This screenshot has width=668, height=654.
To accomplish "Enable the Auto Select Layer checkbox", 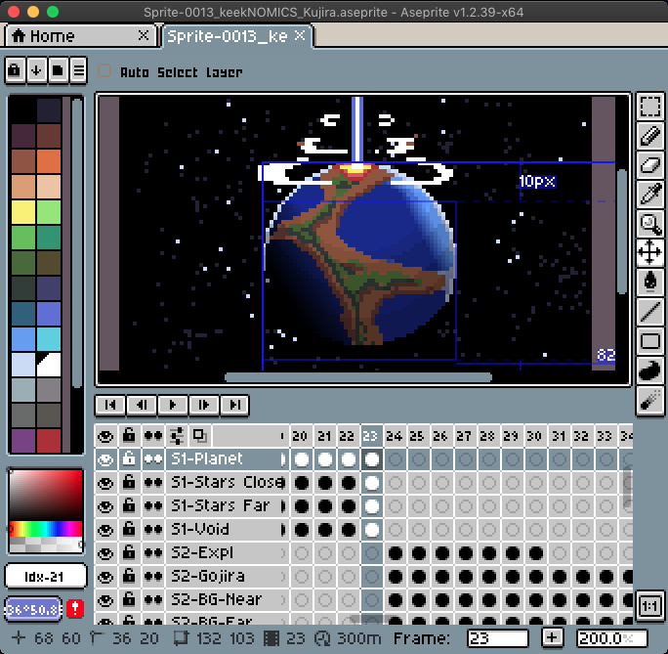I will click(x=104, y=71).
